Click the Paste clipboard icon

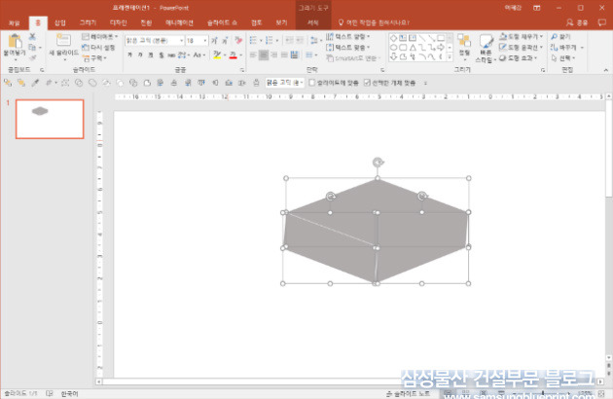[x=15, y=41]
